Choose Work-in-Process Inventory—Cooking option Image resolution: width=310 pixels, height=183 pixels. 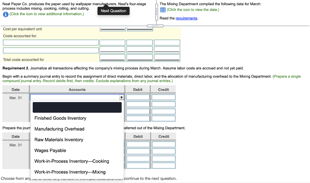(71, 161)
